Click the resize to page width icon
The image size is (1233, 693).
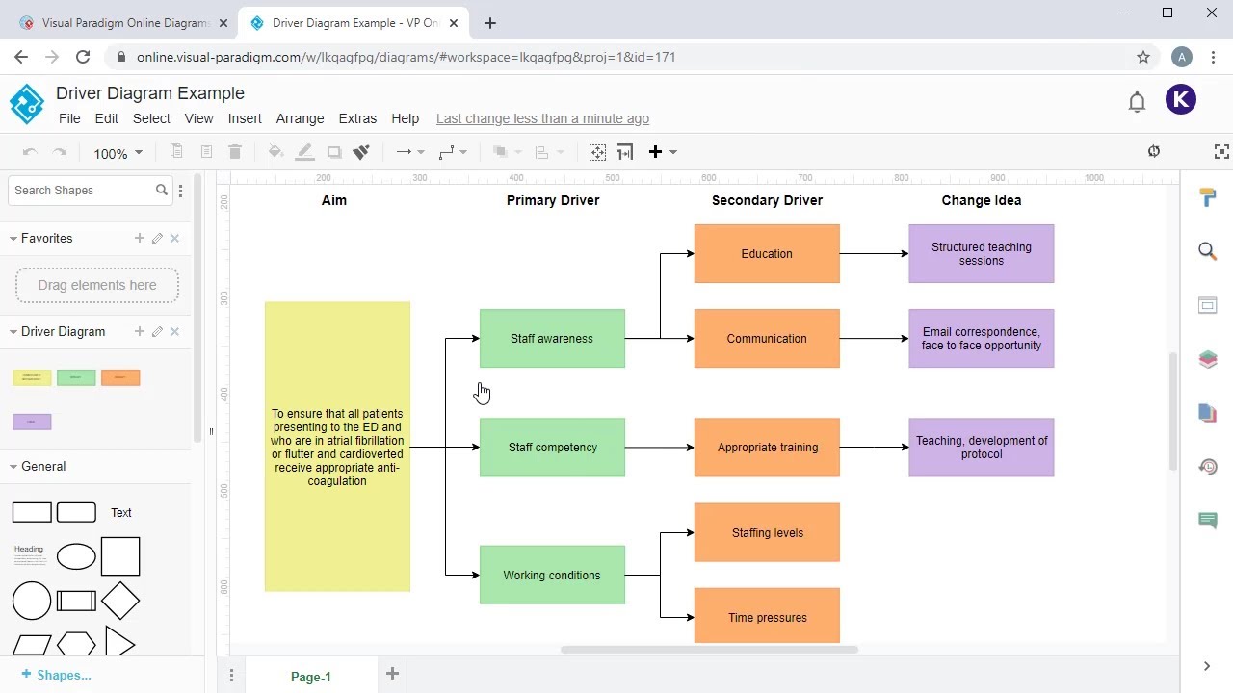[x=625, y=152]
